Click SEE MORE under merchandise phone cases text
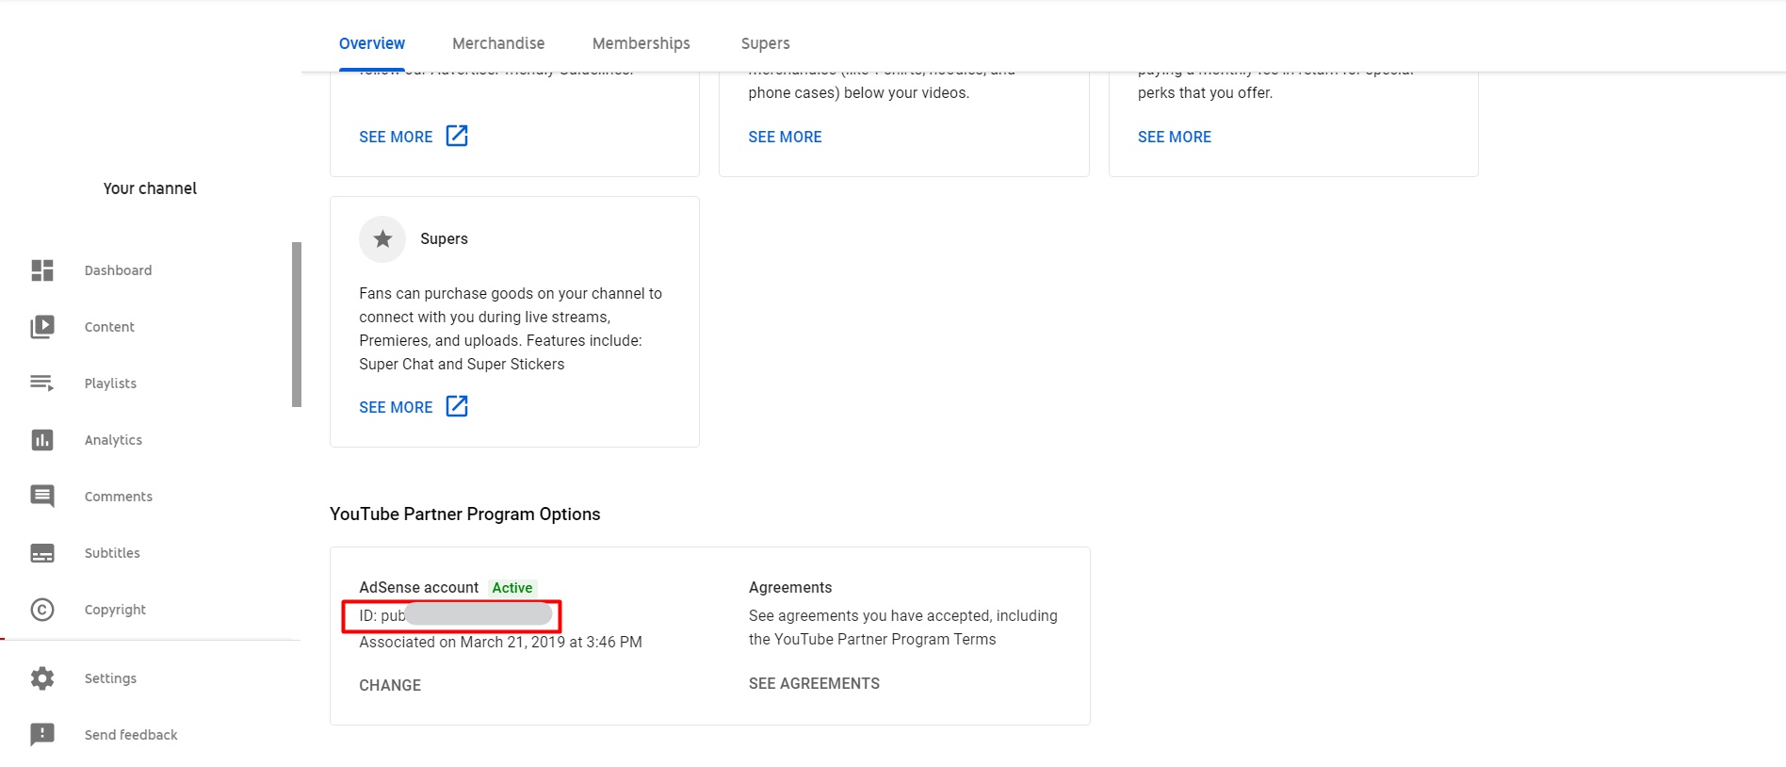 click(x=785, y=137)
